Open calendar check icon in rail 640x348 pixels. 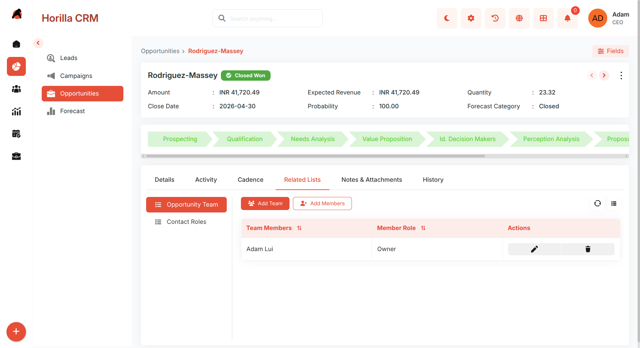(x=16, y=134)
